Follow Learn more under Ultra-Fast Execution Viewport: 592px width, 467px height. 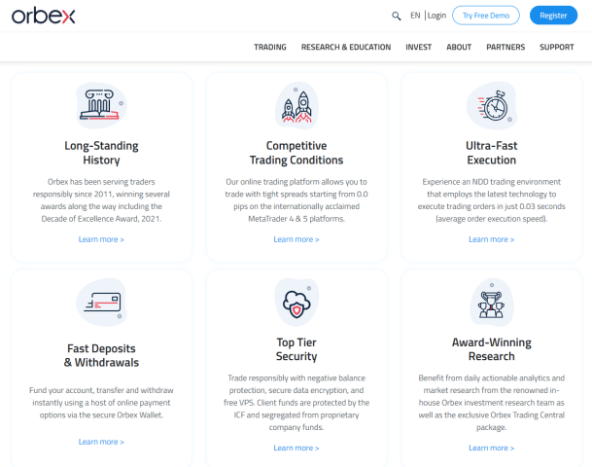(492, 239)
